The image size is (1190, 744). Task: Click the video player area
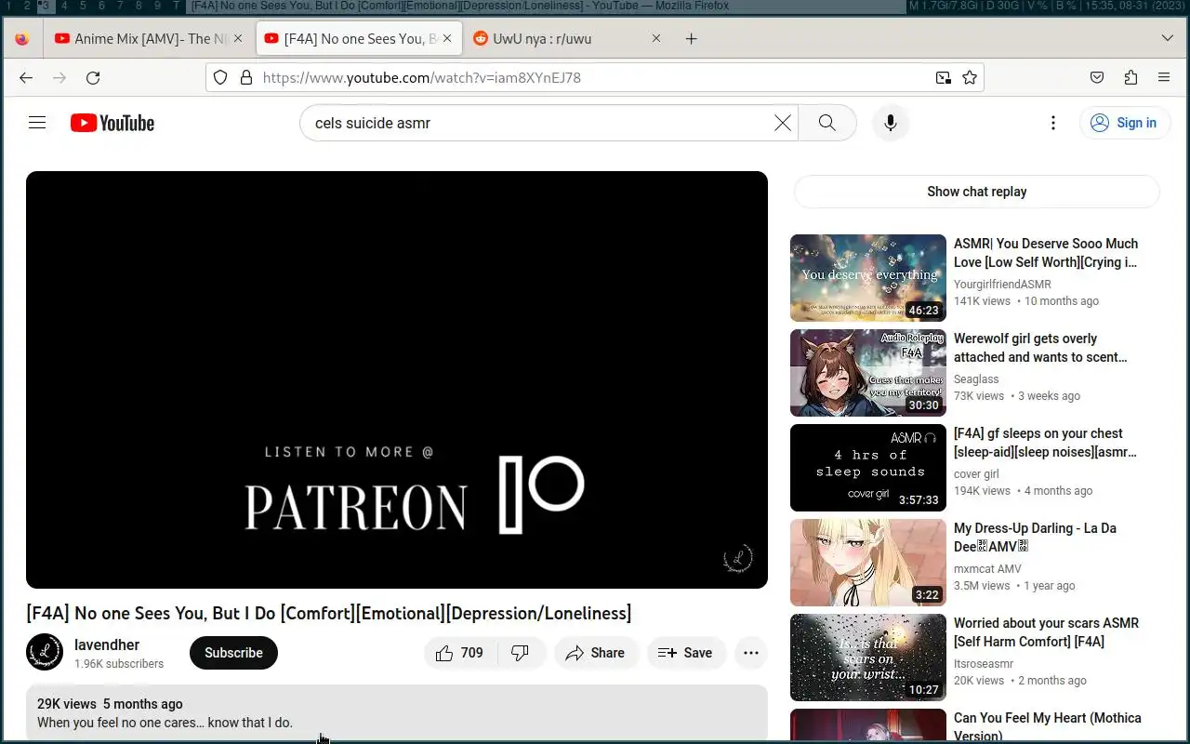pos(397,379)
